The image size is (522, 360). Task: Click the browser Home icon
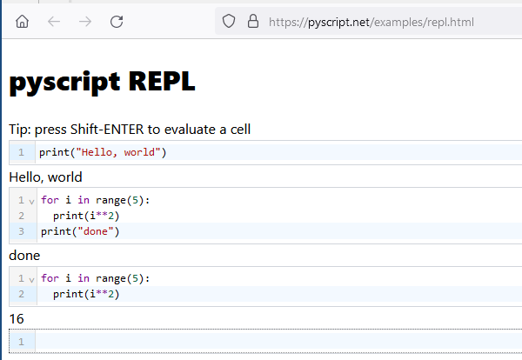click(23, 21)
